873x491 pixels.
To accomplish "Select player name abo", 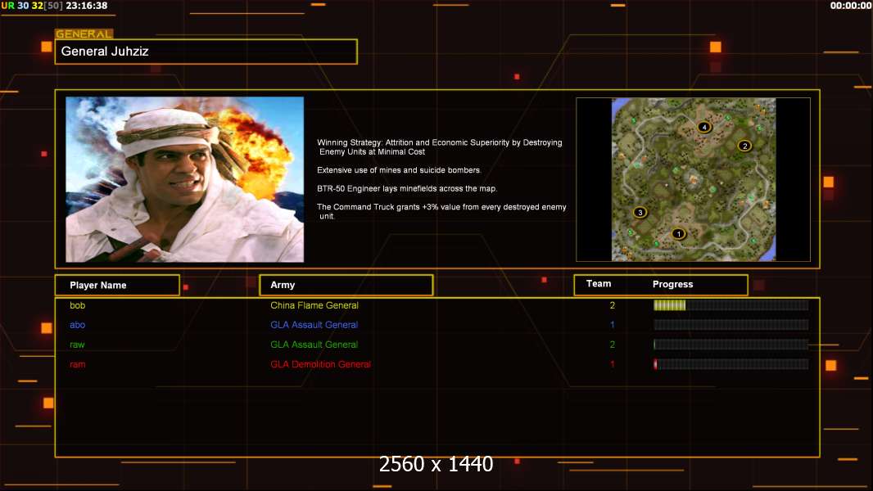I will tap(77, 325).
